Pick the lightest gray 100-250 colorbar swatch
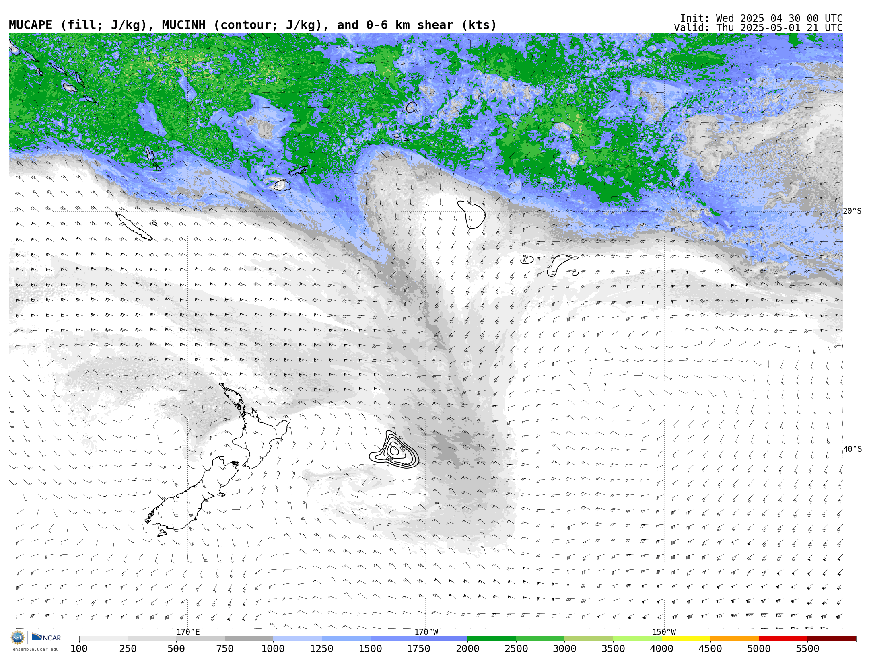The height and width of the screenshot is (654, 869). tap(103, 638)
